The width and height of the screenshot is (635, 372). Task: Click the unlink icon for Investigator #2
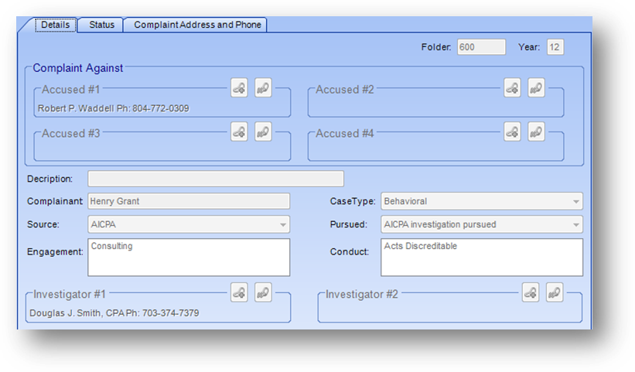[555, 292]
